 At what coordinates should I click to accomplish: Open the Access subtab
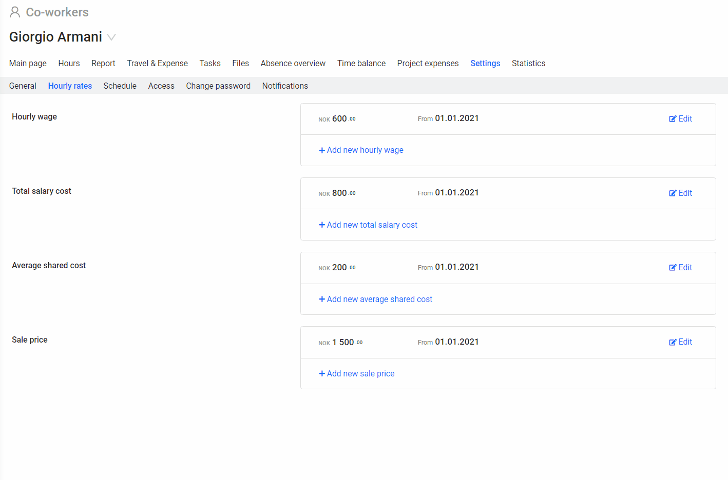(x=161, y=86)
